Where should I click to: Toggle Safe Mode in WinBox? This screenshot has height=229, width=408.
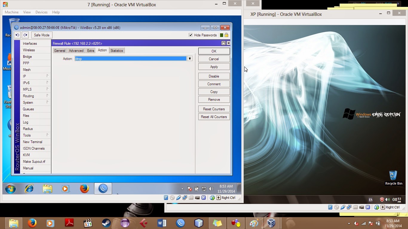[42, 35]
